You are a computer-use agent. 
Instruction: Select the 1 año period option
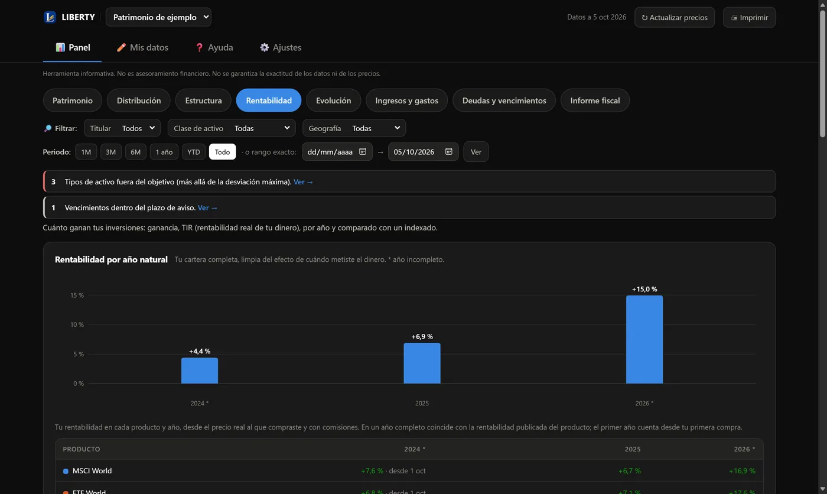164,152
